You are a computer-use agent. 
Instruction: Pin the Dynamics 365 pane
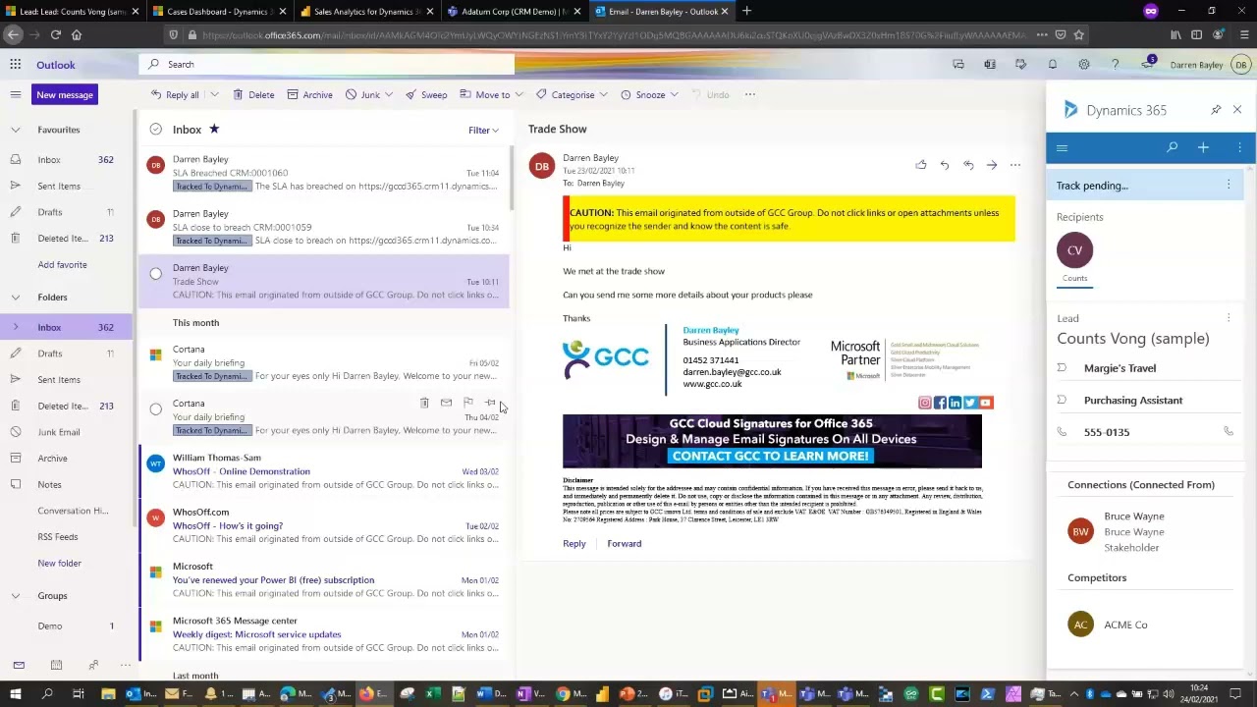click(1216, 110)
